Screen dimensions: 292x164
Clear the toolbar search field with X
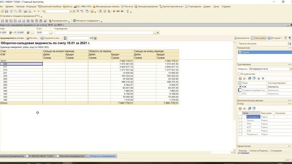(x=74, y=11)
